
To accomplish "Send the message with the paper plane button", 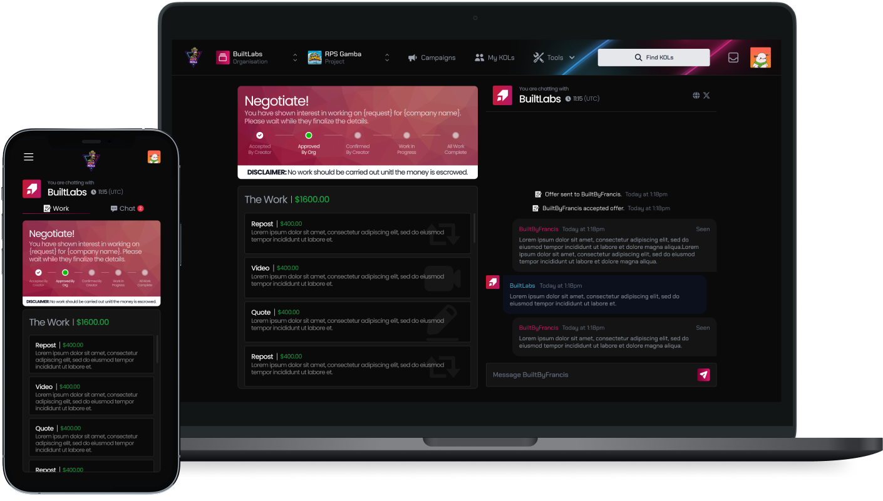I will coord(704,375).
